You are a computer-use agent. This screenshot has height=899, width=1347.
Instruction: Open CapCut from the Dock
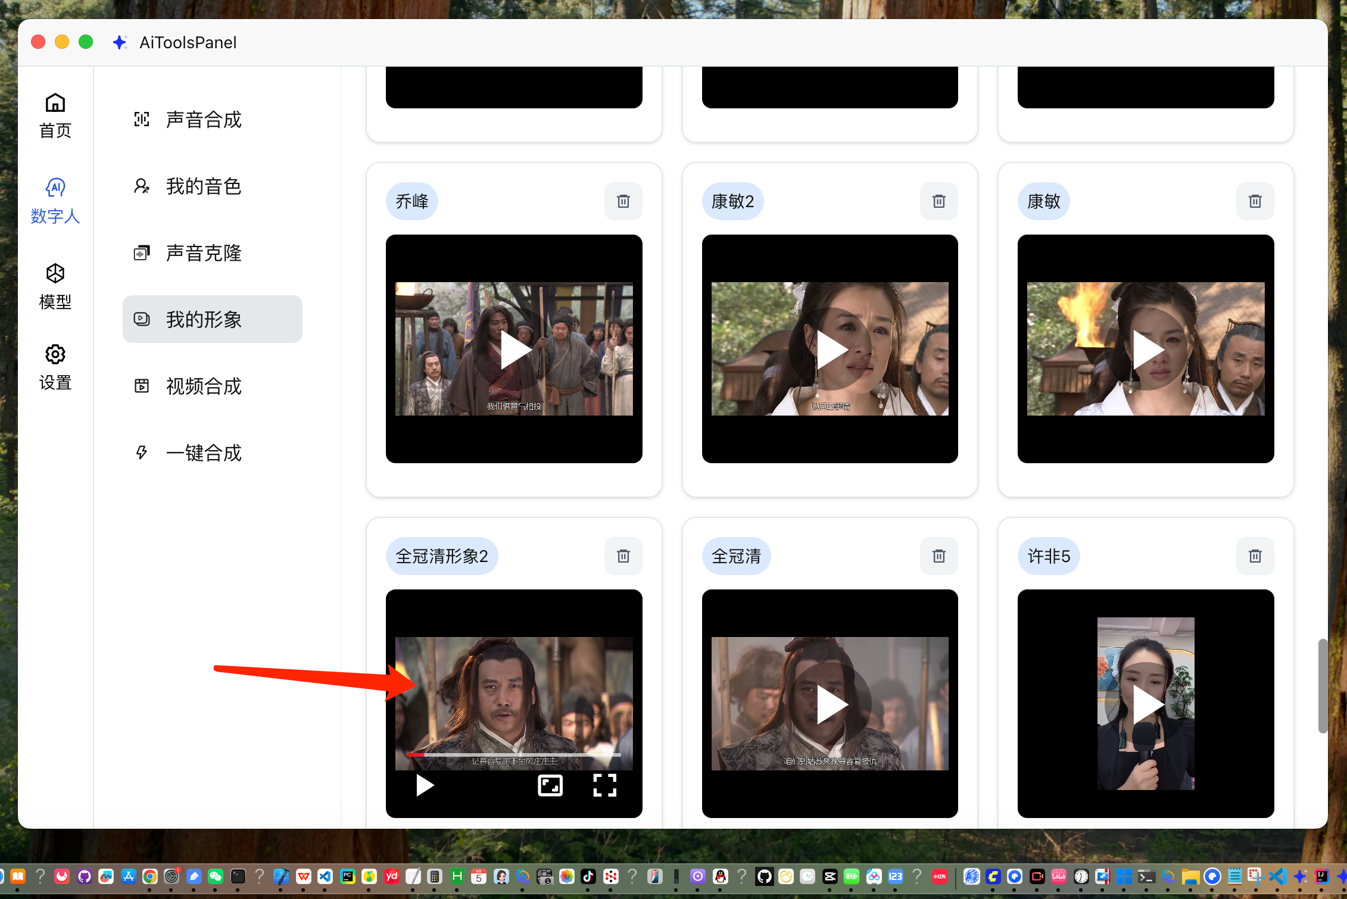[830, 876]
